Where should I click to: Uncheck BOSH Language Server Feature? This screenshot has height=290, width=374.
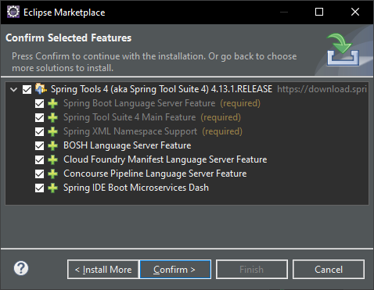click(x=39, y=145)
